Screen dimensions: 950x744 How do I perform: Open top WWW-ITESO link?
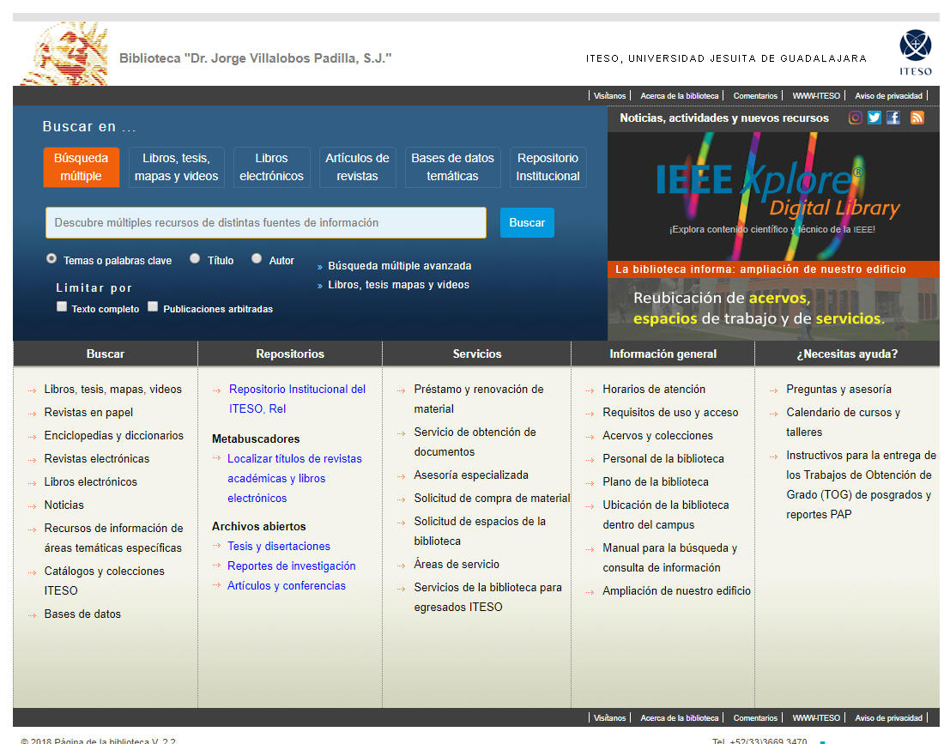[x=816, y=96]
